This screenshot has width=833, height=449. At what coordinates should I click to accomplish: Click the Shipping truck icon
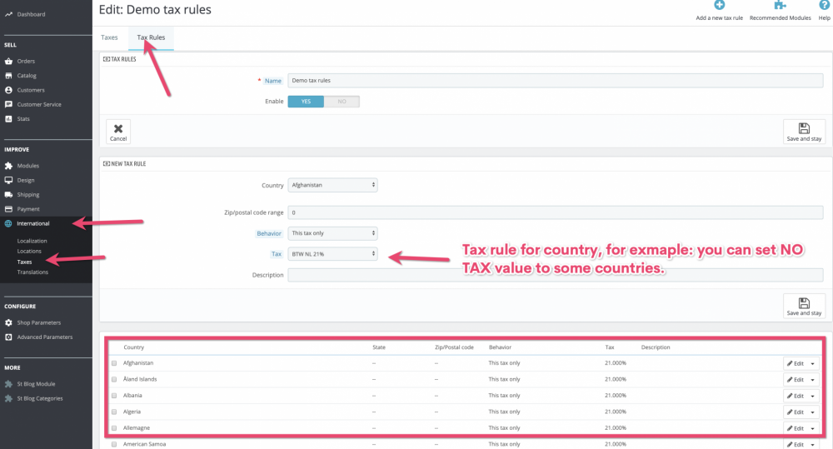click(x=8, y=194)
